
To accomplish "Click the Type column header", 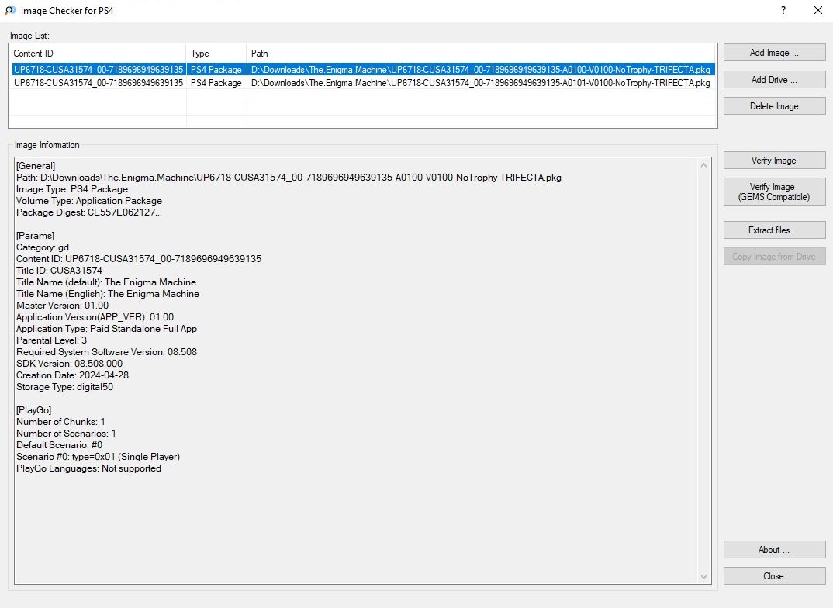I will coord(216,53).
